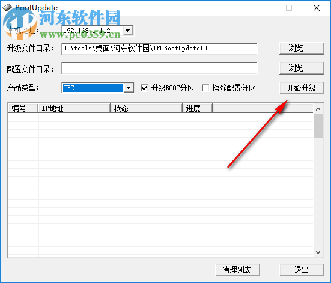Sort by the IP地址 column header
This screenshot has width=331, height=283.
tap(74, 108)
